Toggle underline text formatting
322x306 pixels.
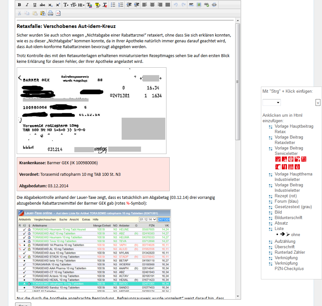(x=34, y=5)
